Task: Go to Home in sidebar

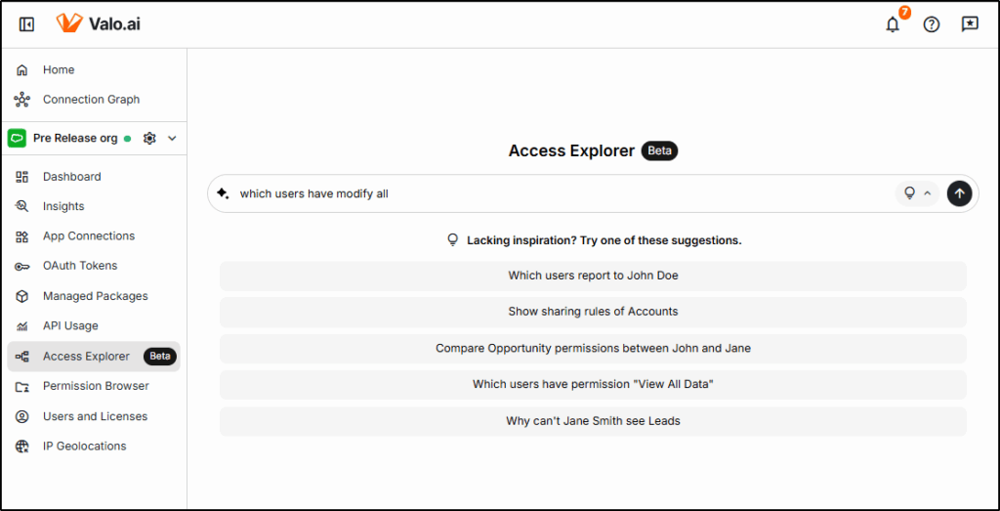Action: point(59,70)
